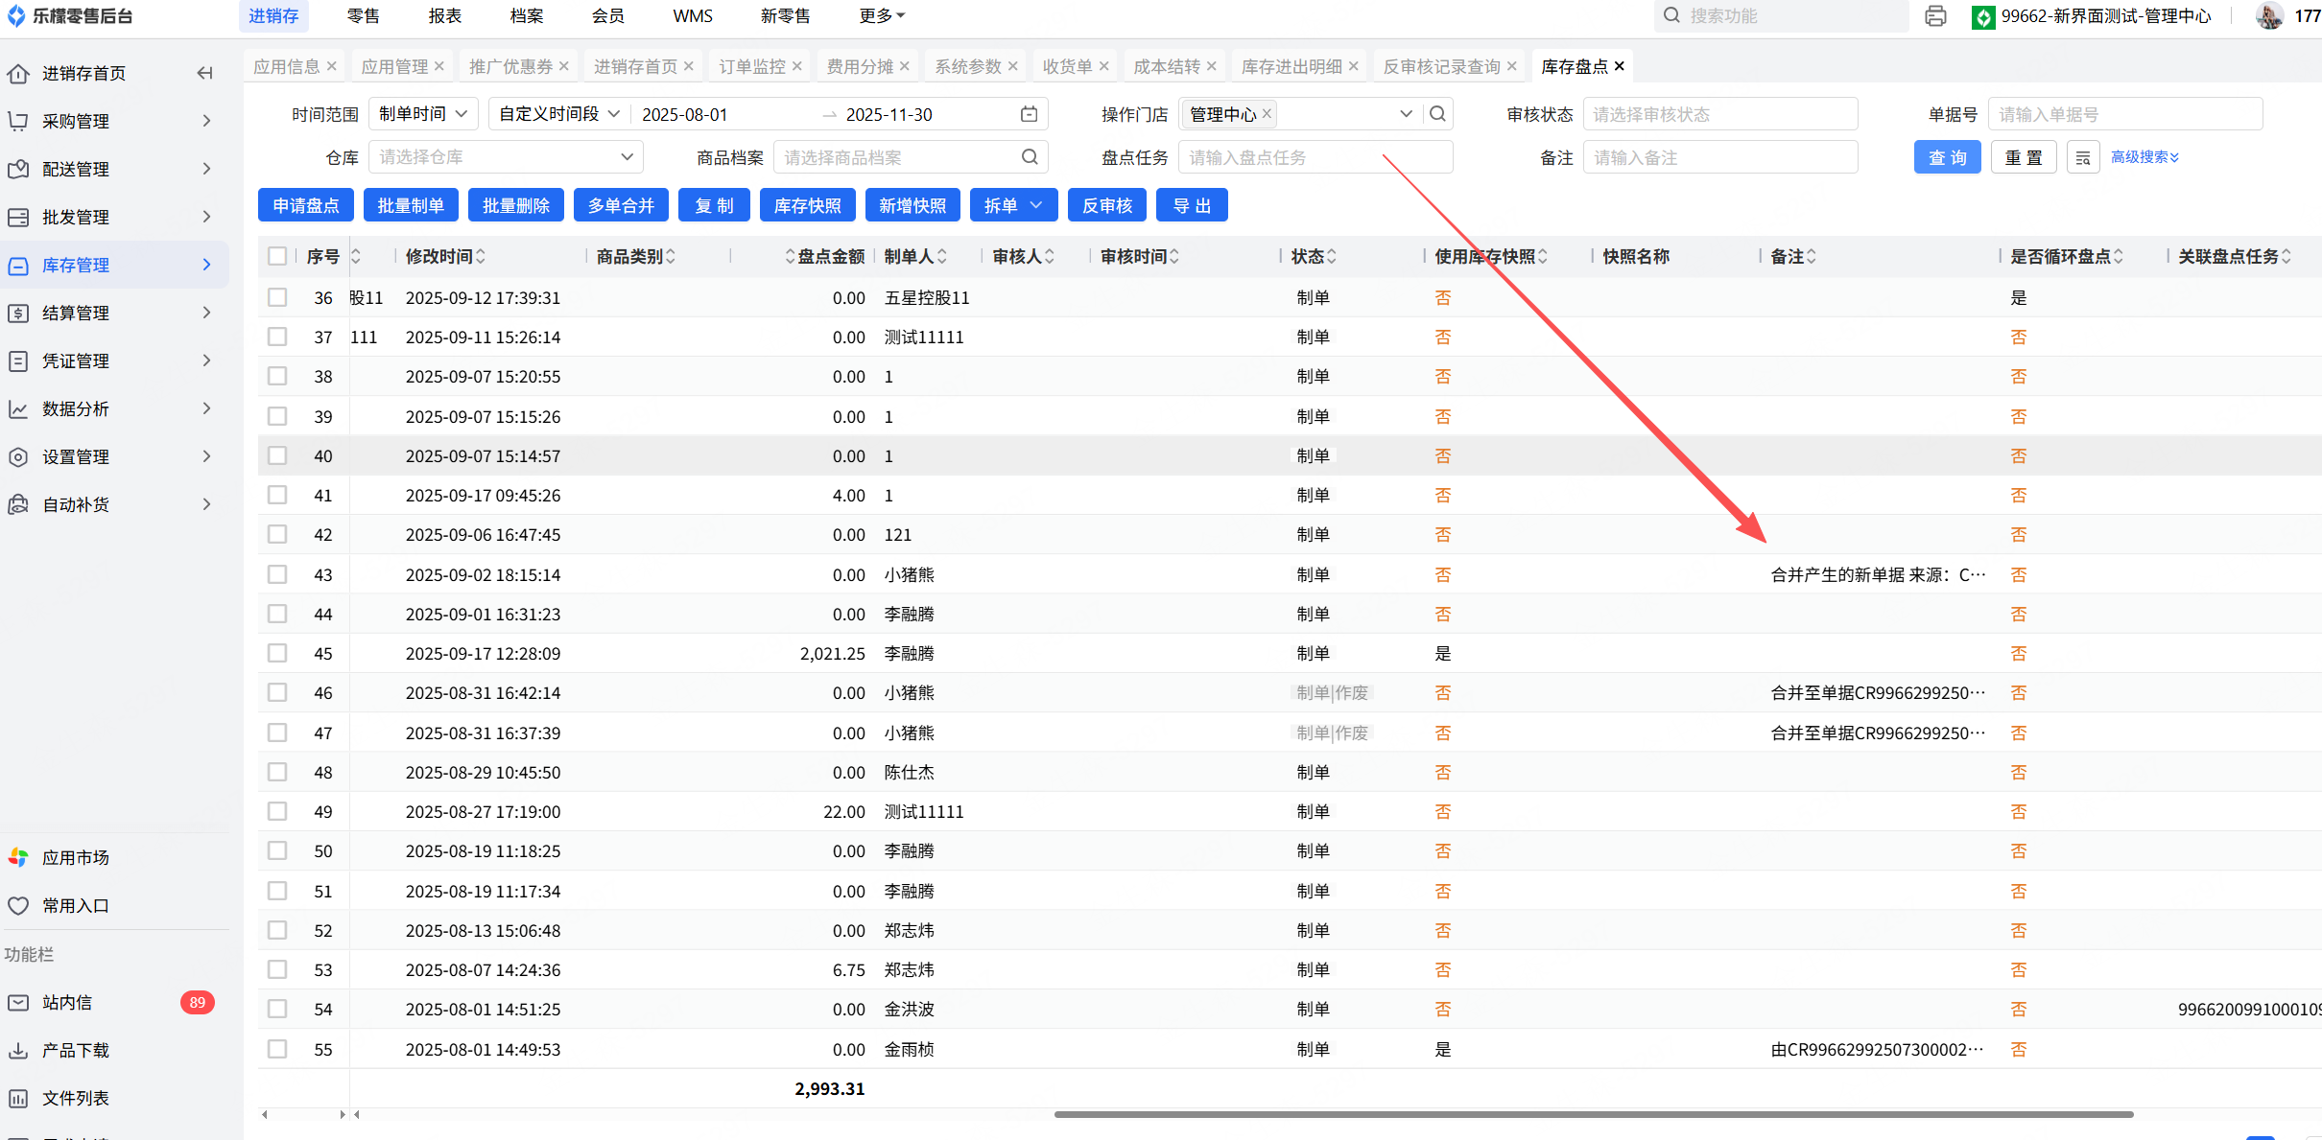This screenshot has width=2322, height=1140.
Task: Click the printer icon in top bar
Action: (1935, 16)
